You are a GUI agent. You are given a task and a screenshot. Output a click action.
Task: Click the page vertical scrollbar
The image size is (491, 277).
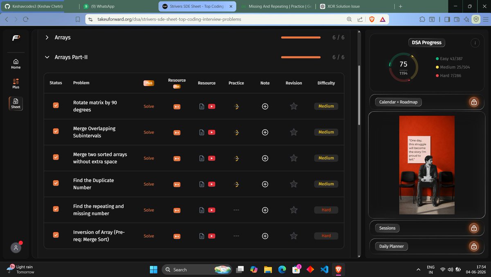point(359,95)
